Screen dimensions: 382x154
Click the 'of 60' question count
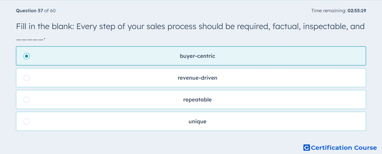50,11
